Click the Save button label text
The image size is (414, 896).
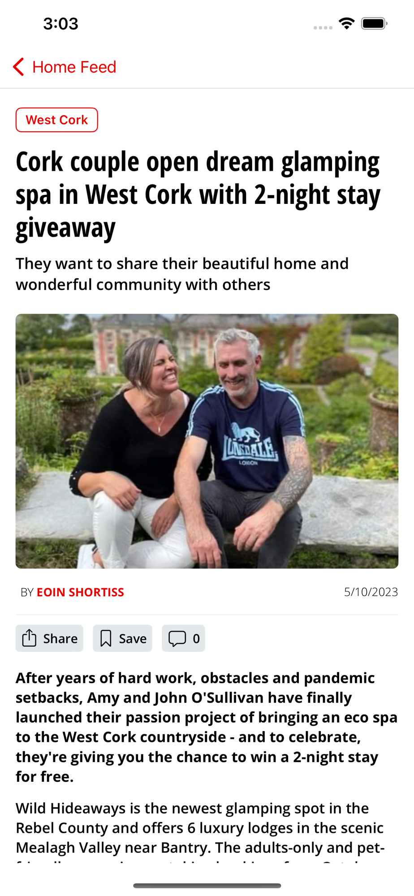point(133,638)
